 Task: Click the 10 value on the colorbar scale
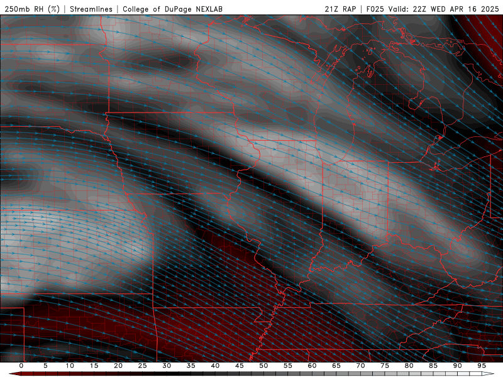70,366
